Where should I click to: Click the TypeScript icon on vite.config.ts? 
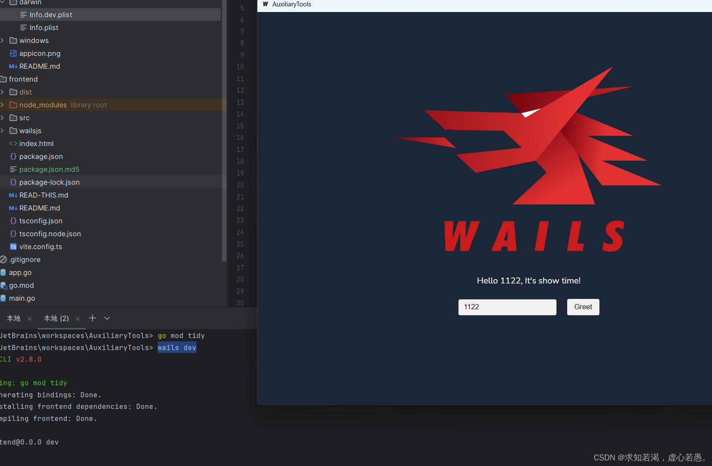point(13,247)
